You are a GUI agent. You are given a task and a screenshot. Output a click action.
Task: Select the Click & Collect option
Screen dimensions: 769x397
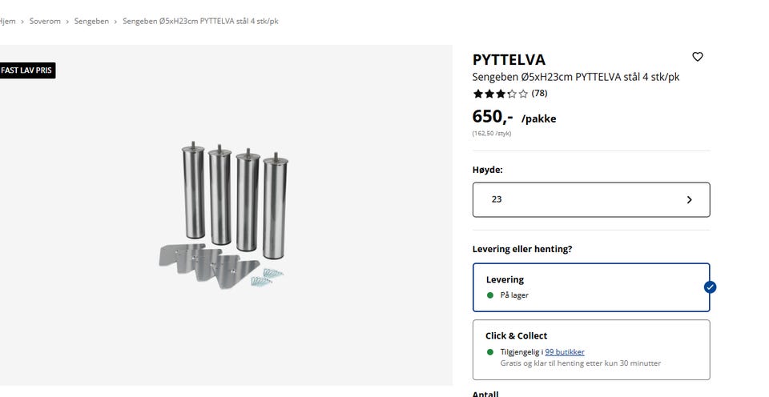[x=590, y=349]
